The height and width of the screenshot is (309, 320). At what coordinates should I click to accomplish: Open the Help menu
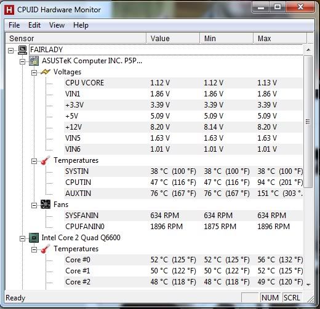pos(81,25)
